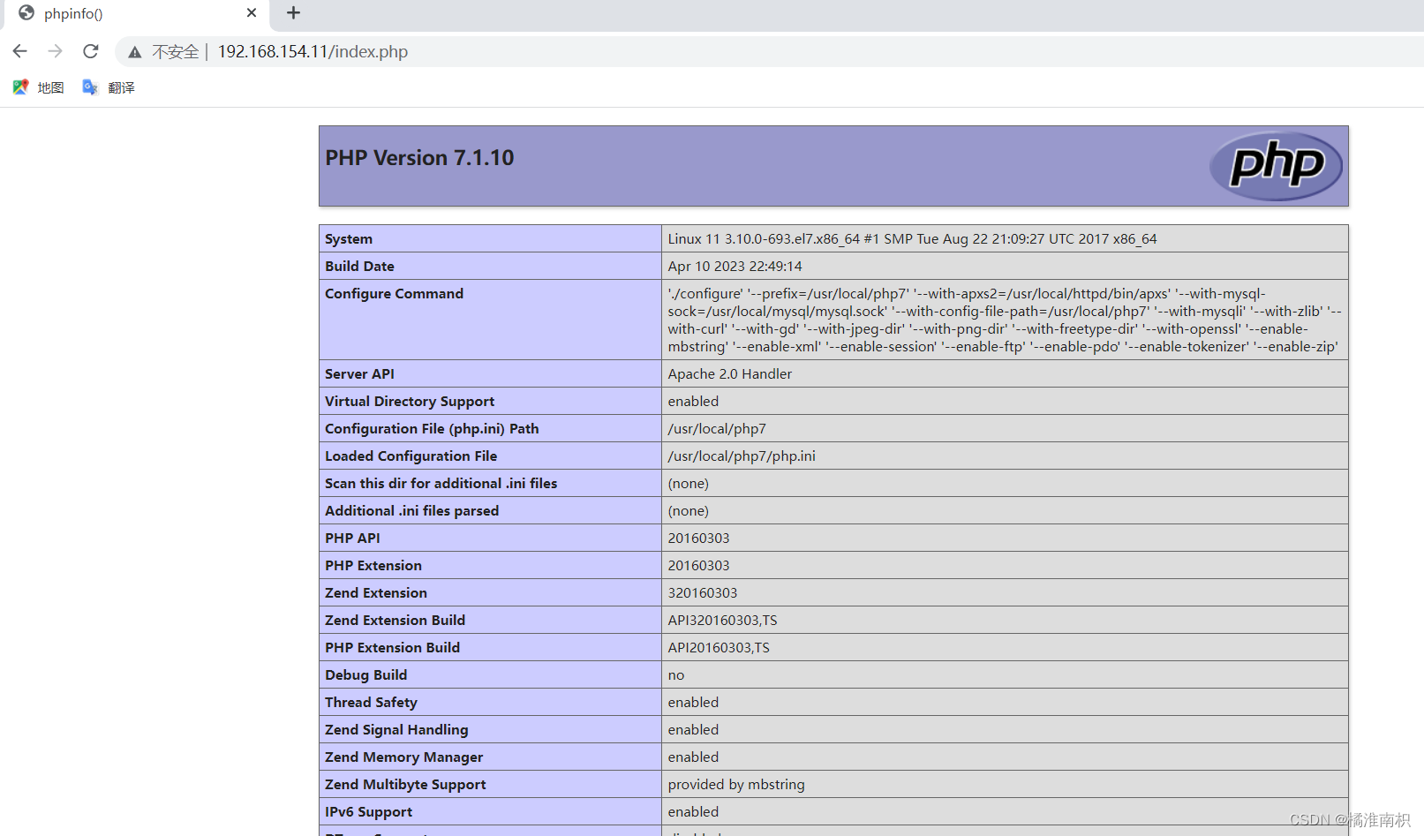Click the 'API20160303,TS' value
This screenshot has height=836, width=1424.
coord(719,648)
